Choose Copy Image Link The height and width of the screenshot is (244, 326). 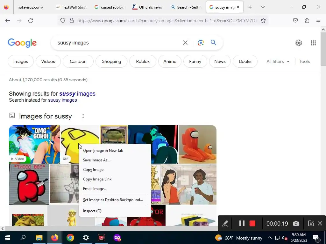115,179
